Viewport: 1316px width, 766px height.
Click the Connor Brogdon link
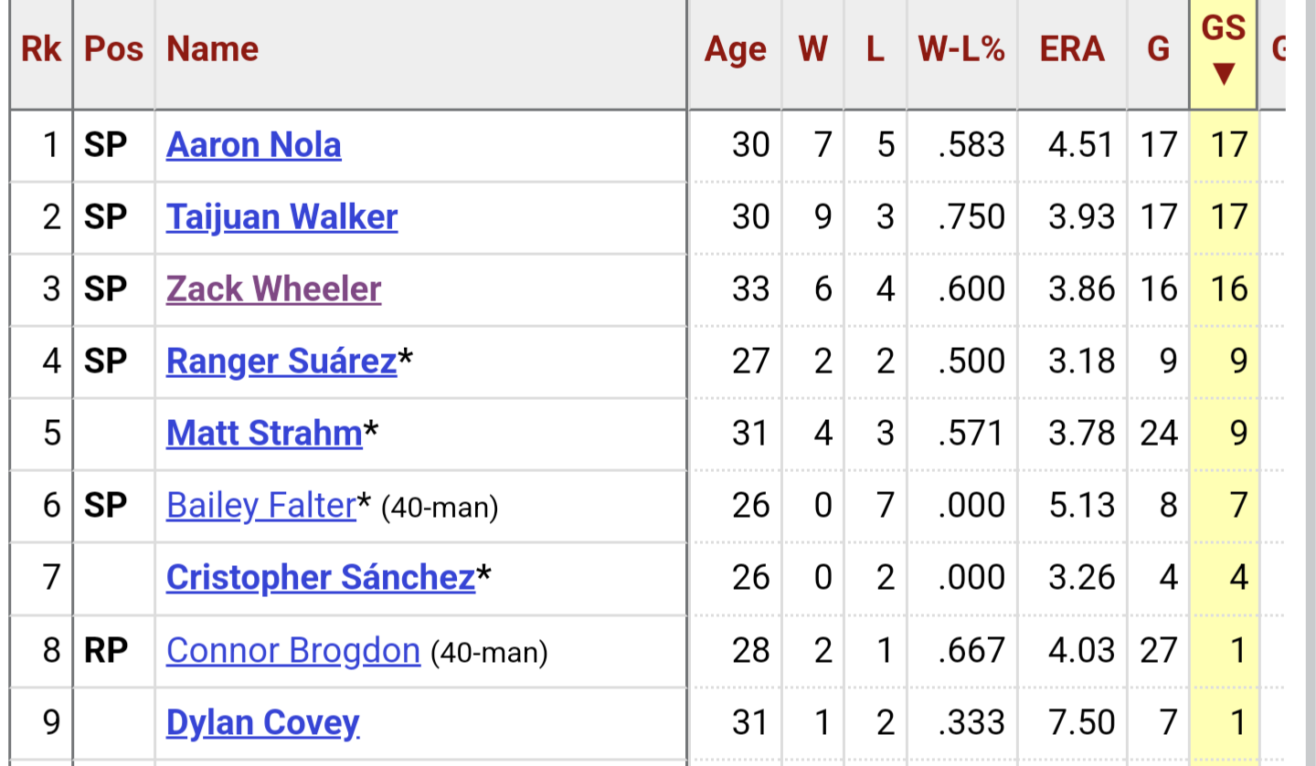click(292, 650)
